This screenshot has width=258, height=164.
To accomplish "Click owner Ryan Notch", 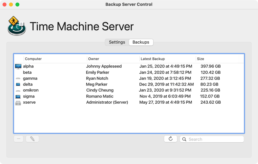I will point(97,78).
